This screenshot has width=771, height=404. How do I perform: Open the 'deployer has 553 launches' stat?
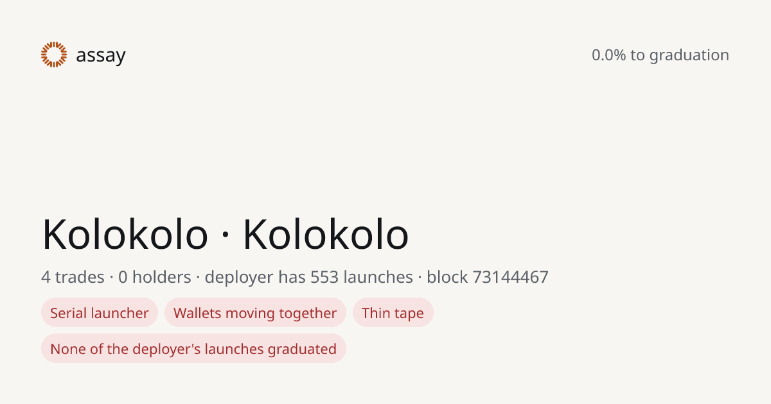[309, 277]
